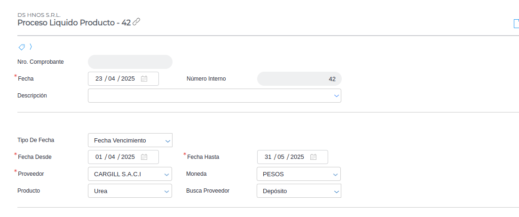
Task: Click the document icon at top right
Action: (x=516, y=24)
